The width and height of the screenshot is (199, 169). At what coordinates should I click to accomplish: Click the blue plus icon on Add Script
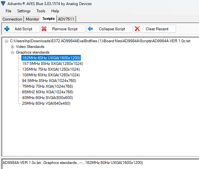pos(7,29)
